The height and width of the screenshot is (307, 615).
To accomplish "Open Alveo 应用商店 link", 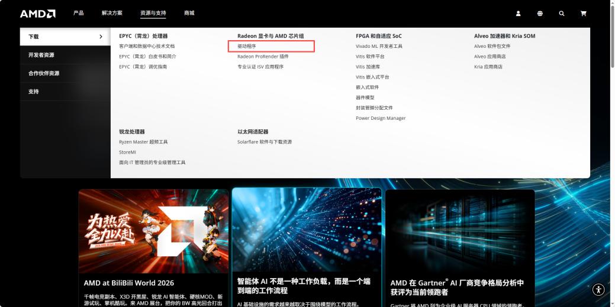I will tap(490, 56).
